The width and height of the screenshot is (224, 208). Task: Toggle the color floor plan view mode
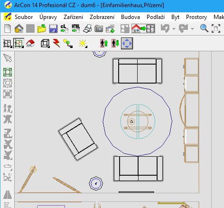click(19, 43)
